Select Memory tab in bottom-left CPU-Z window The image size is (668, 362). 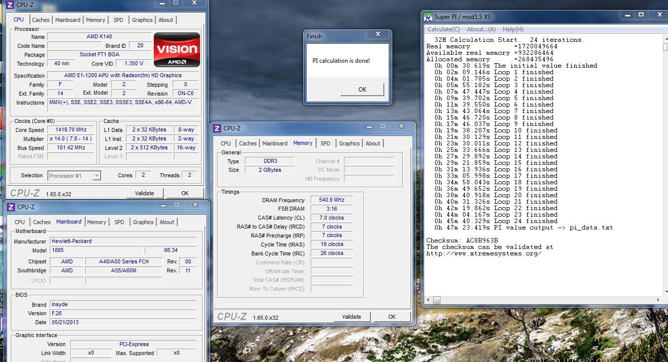pyautogui.click(x=97, y=222)
